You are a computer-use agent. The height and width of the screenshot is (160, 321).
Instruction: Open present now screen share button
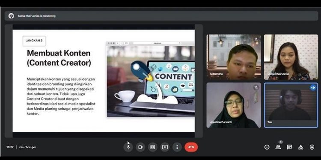165,147
